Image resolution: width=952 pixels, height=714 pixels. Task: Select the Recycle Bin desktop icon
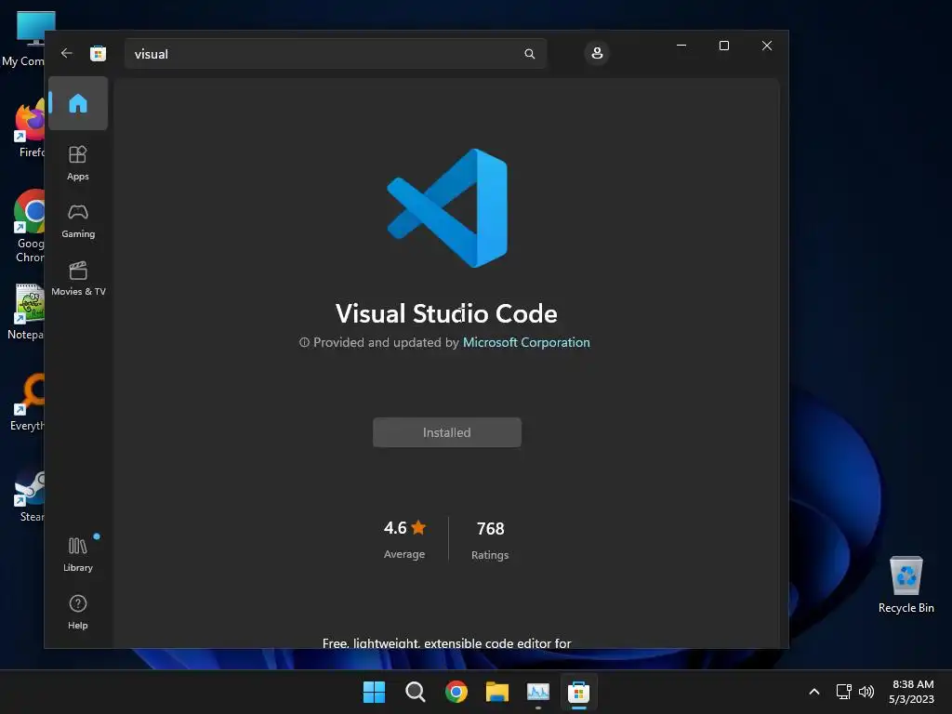(906, 584)
